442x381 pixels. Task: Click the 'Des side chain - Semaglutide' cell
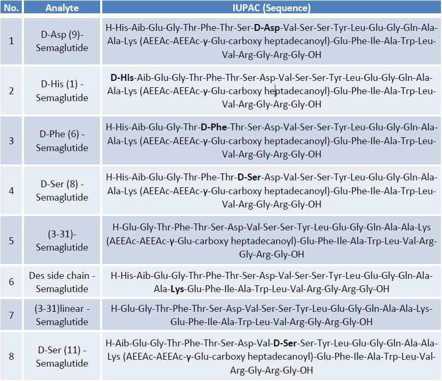[62, 282]
